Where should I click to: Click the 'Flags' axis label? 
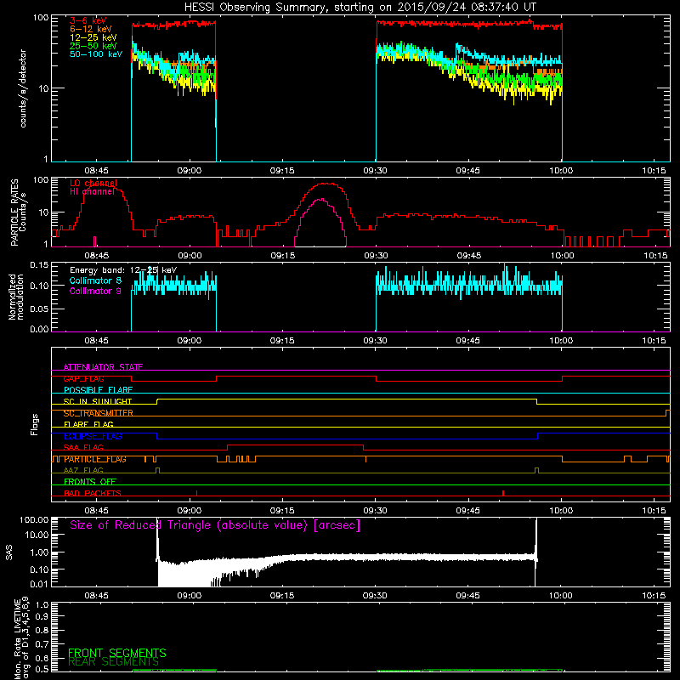click(x=34, y=424)
